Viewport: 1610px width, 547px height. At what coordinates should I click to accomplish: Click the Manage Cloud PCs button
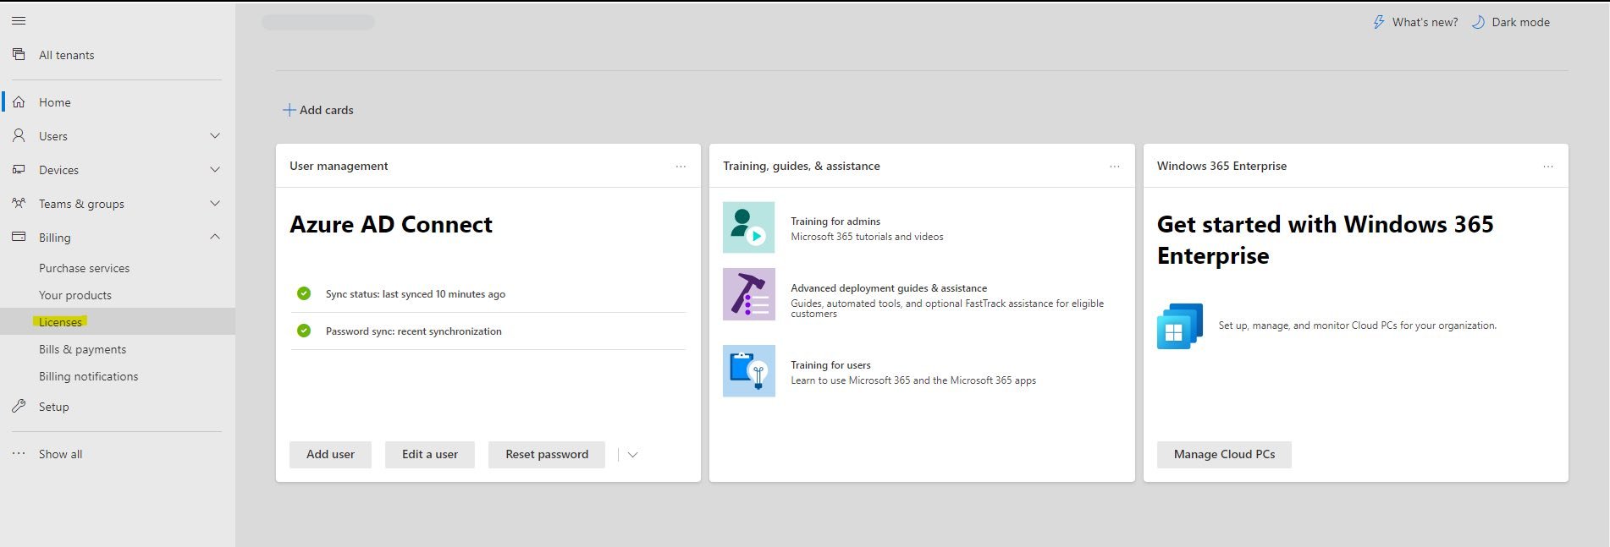[1224, 454]
